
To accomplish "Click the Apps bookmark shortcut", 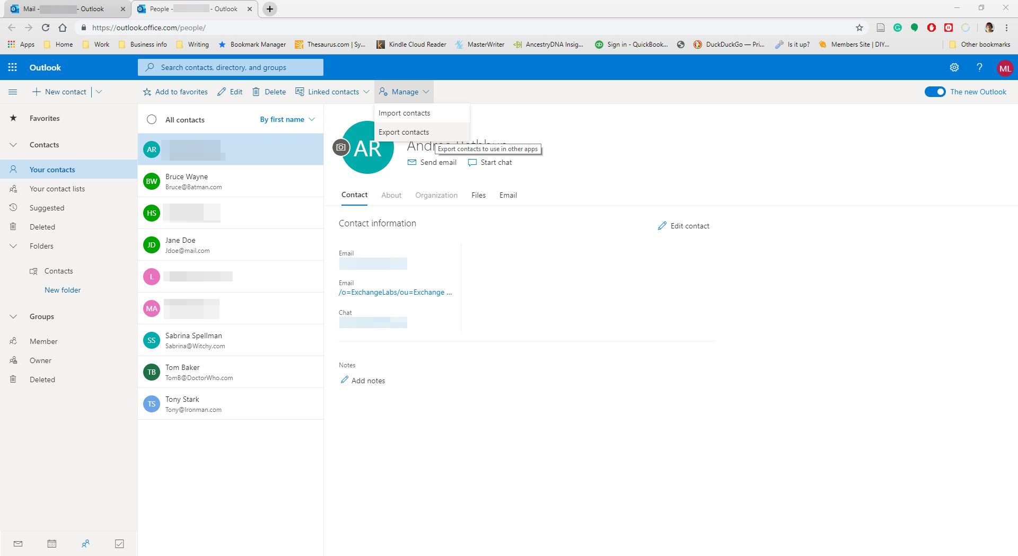I will pyautogui.click(x=21, y=45).
